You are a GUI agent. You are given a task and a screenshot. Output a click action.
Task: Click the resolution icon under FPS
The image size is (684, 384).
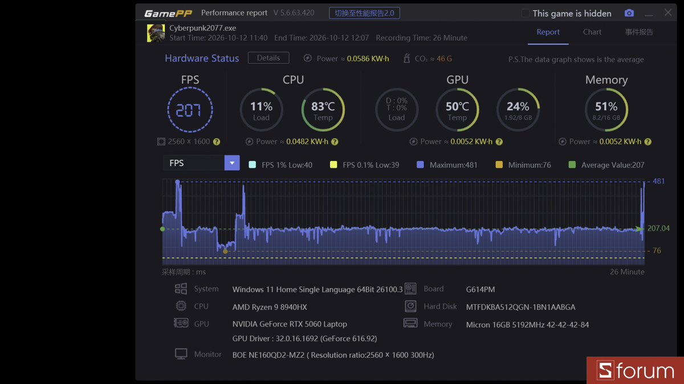[x=161, y=142]
